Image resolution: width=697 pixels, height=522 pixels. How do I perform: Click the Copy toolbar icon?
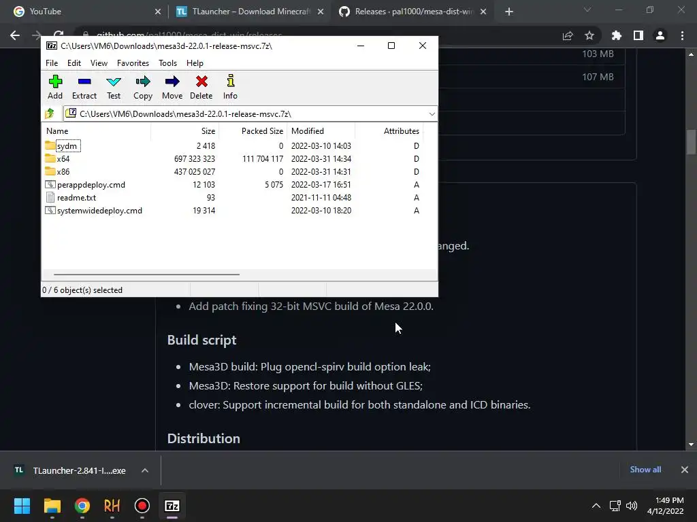tap(143, 87)
